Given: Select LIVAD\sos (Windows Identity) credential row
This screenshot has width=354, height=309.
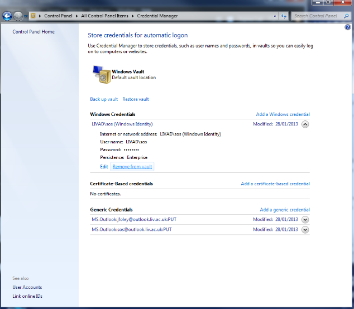Looking at the screenshot, I should point(200,124).
